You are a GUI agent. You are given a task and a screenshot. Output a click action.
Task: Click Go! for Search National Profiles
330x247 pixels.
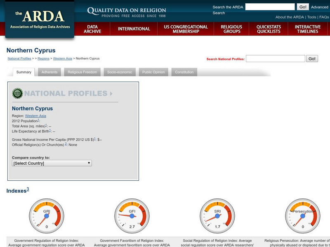click(x=313, y=58)
